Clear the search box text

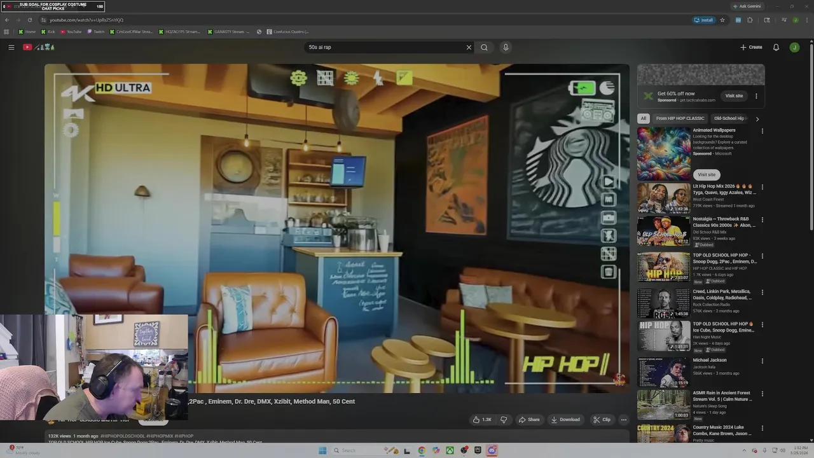[x=469, y=47]
